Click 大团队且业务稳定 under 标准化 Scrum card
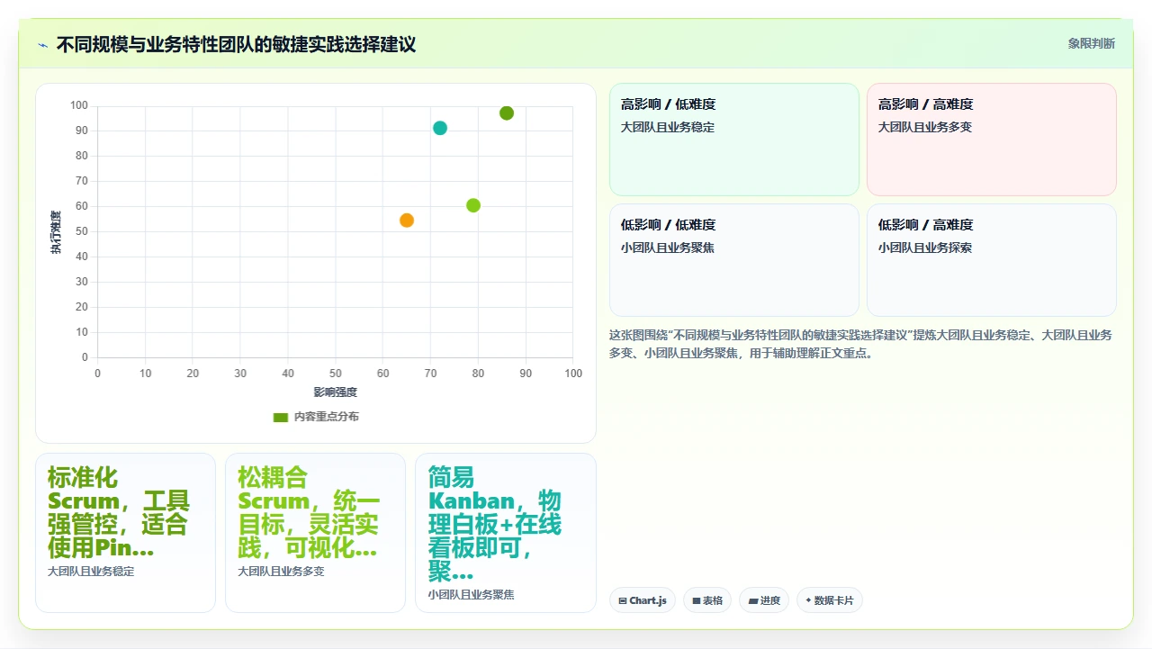1152x649 pixels. [91, 572]
